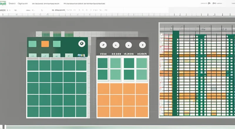Pick the top-left orange cell in the middle panel
Screen dimensions: 235x129
click(x=103, y=89)
